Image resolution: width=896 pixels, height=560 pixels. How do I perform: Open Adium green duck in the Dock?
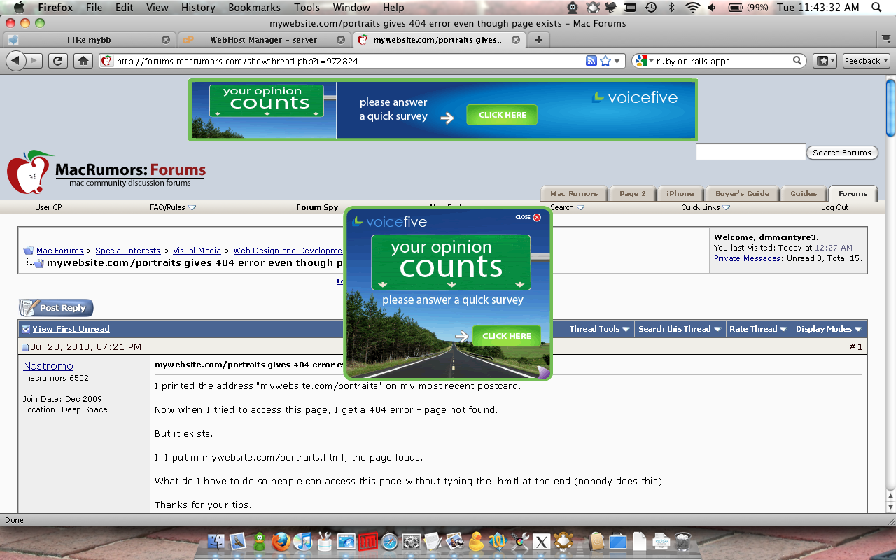tap(259, 541)
